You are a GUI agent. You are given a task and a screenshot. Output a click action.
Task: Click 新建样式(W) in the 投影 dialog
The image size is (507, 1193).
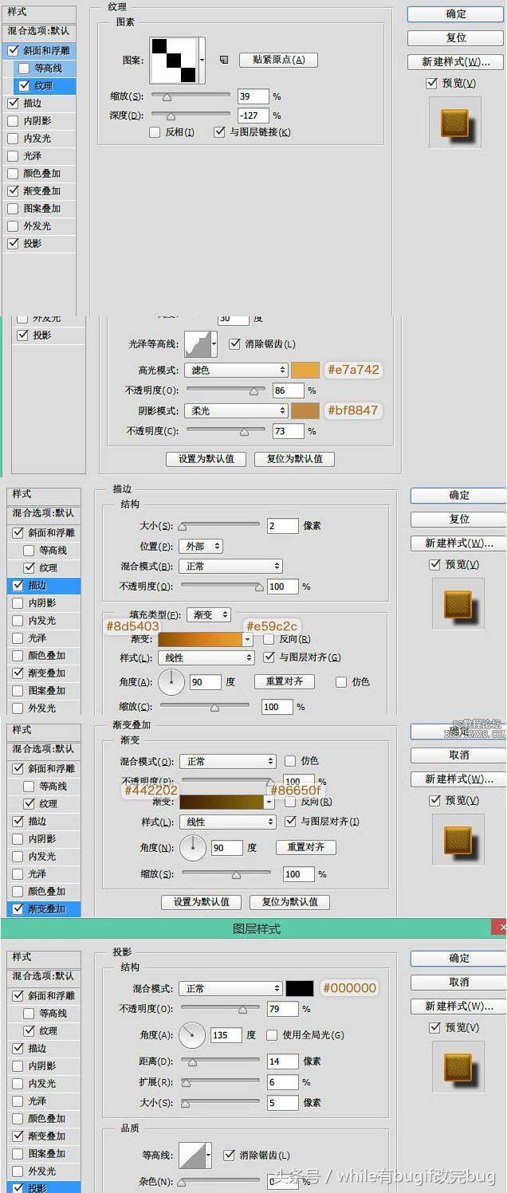click(458, 1006)
